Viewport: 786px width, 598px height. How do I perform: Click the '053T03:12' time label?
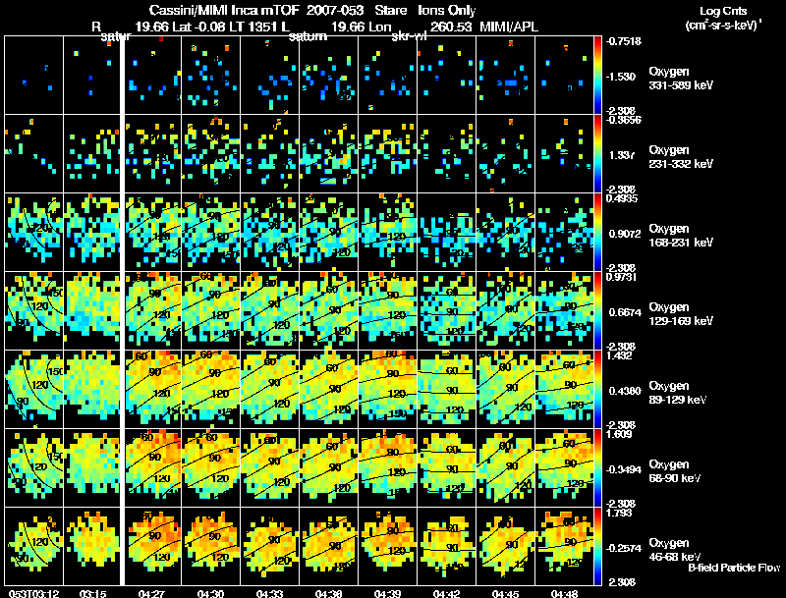pyautogui.click(x=33, y=593)
